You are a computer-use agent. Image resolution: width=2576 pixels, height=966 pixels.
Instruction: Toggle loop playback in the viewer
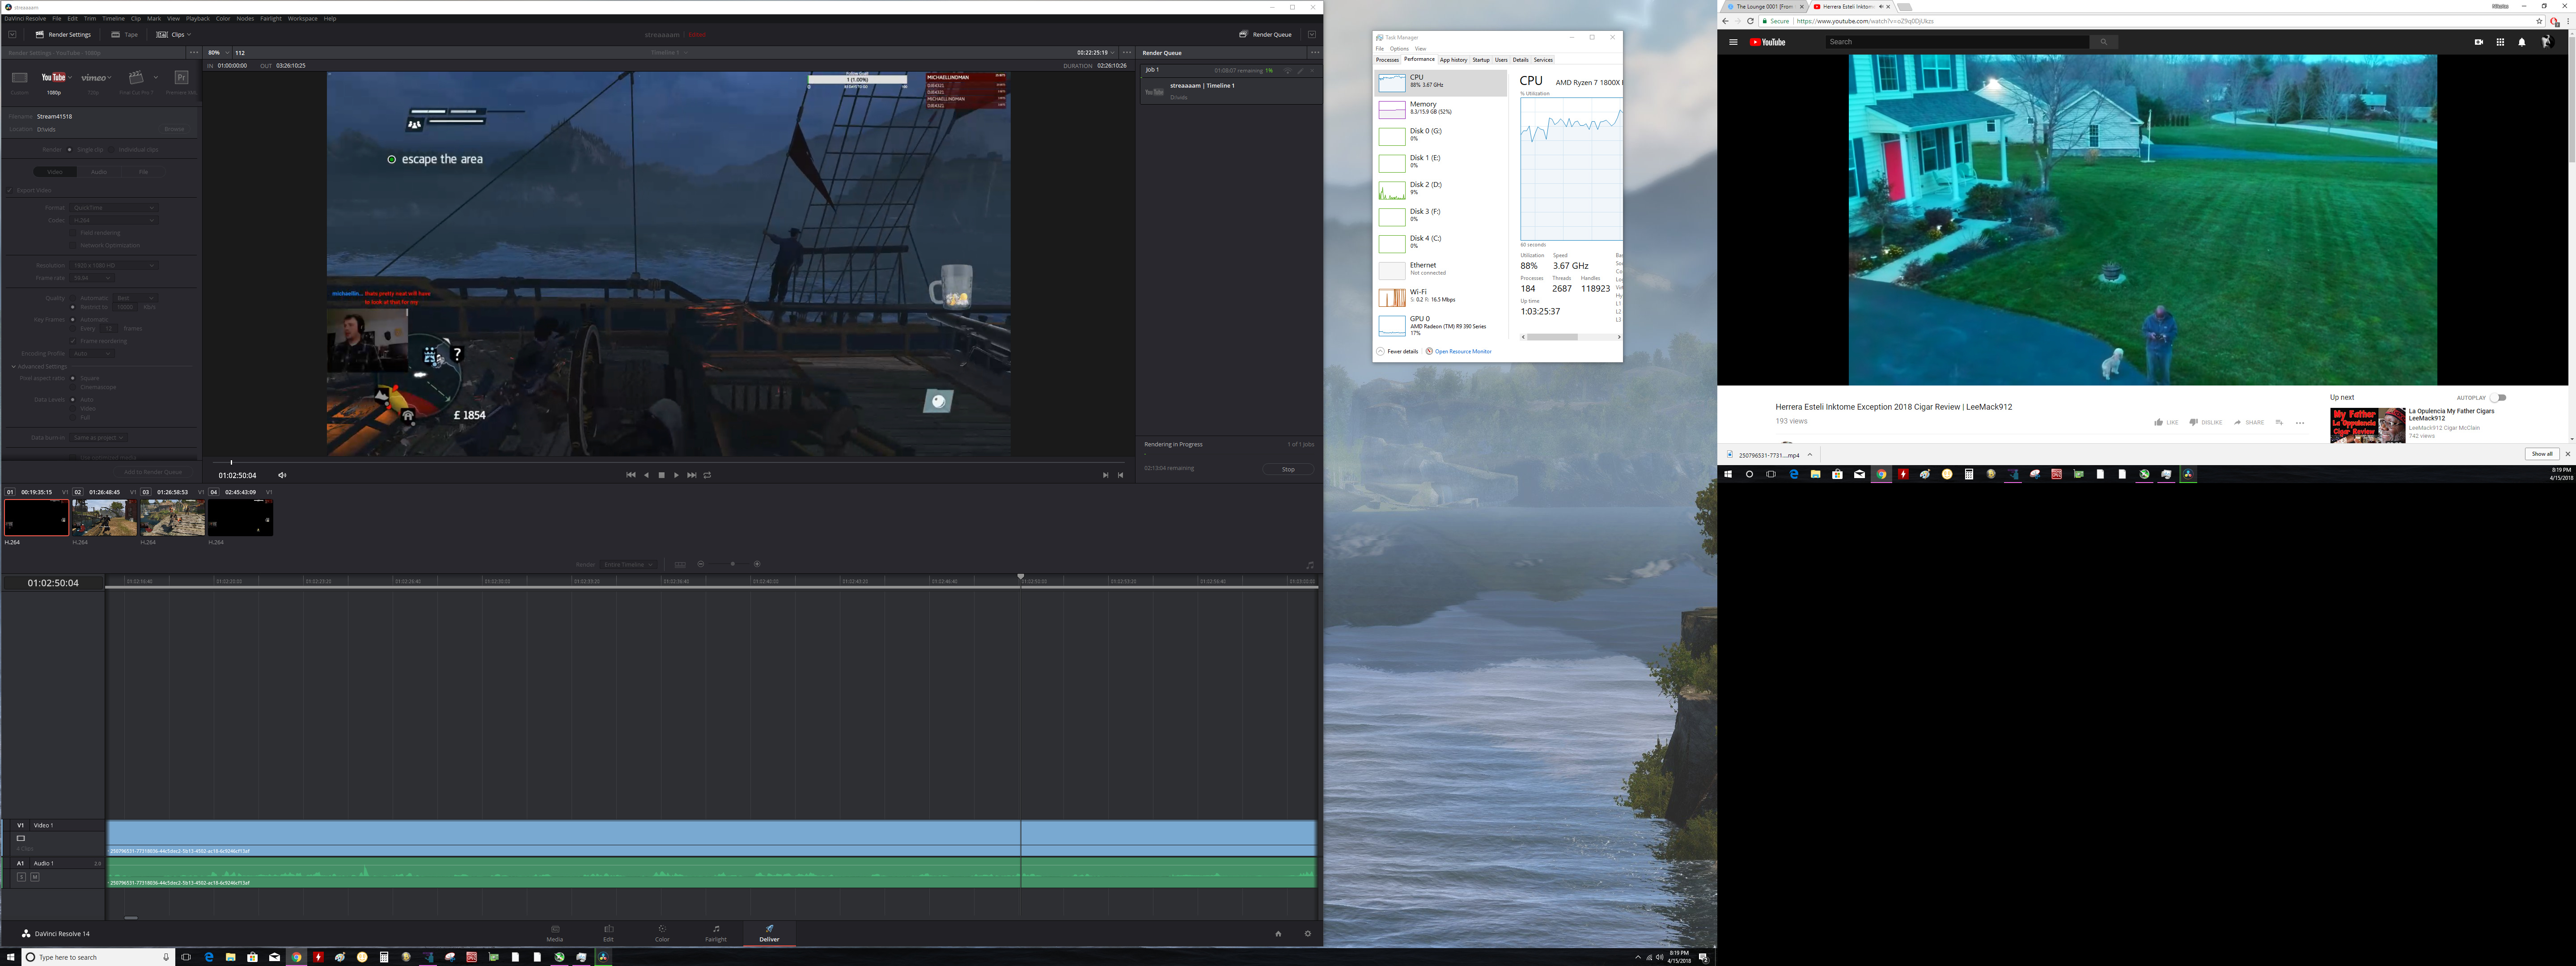click(x=707, y=475)
